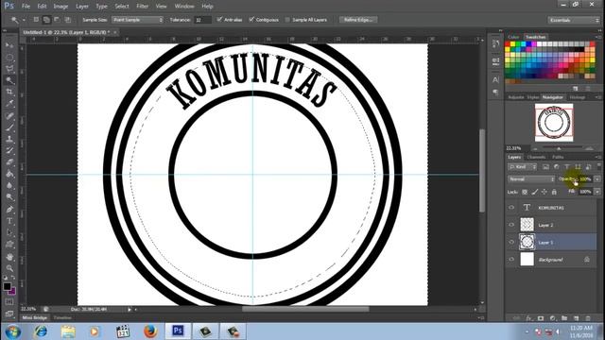Select the History Brush tool
Image resolution: width=605 pixels, height=340 pixels.
tap(9, 151)
